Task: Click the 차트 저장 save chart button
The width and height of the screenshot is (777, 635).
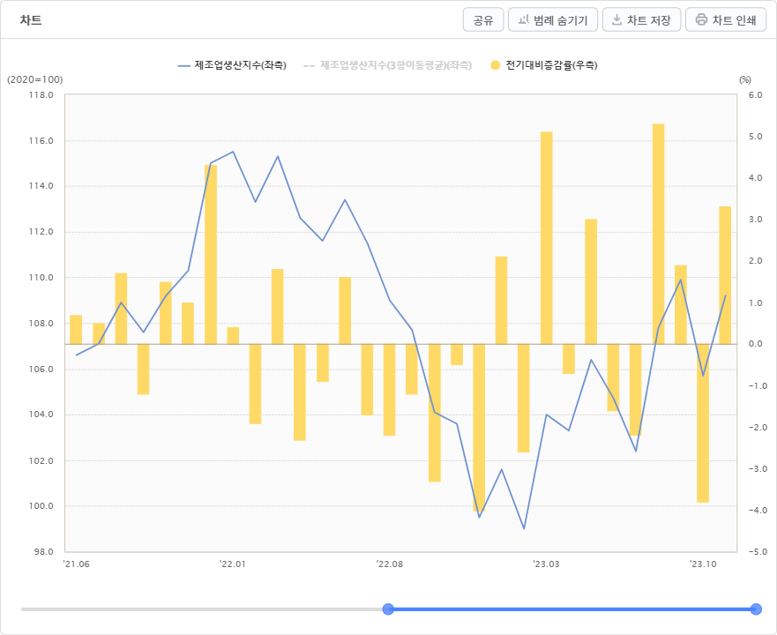Action: coord(641,19)
